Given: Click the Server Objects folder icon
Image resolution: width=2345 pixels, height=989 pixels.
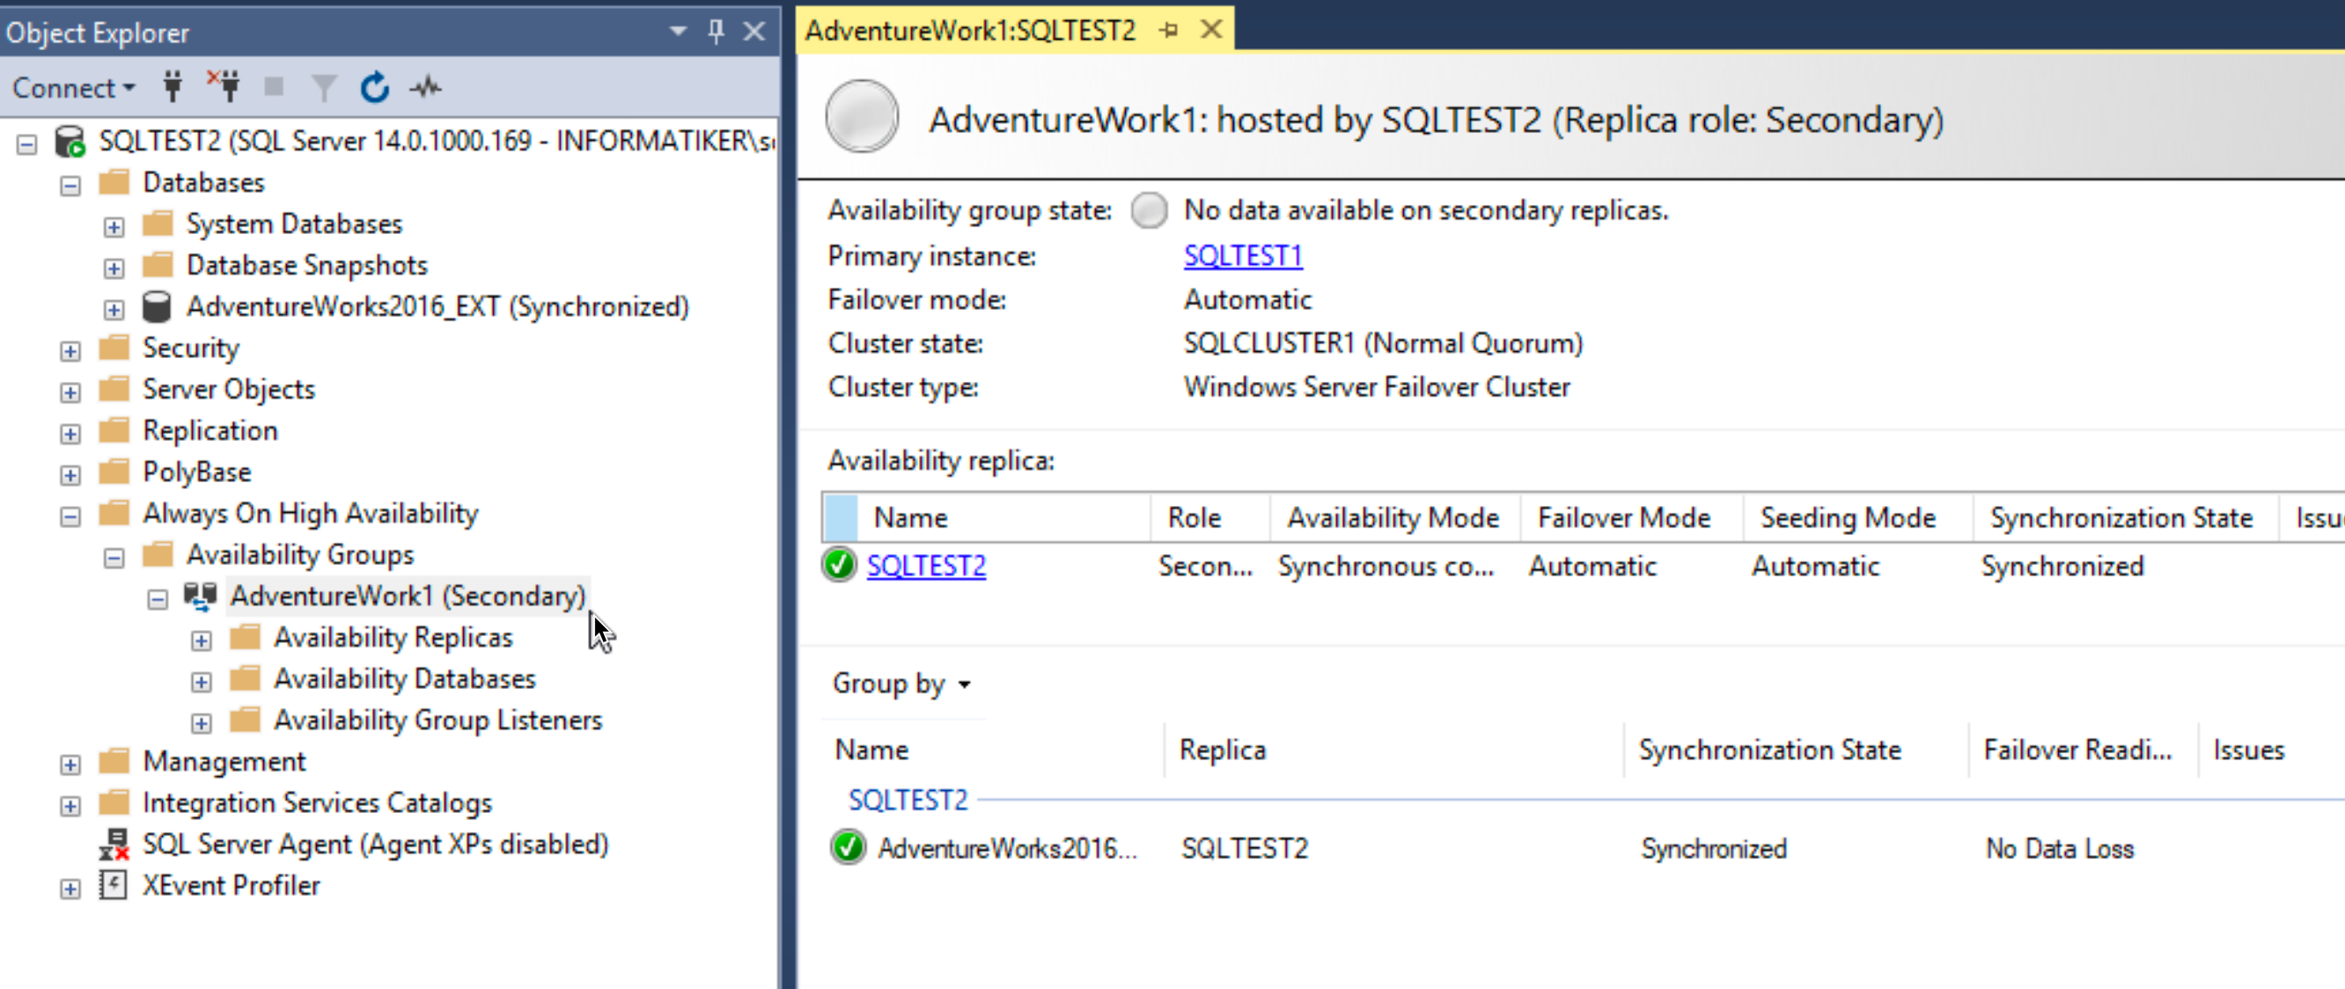Looking at the screenshot, I should pos(114,389).
